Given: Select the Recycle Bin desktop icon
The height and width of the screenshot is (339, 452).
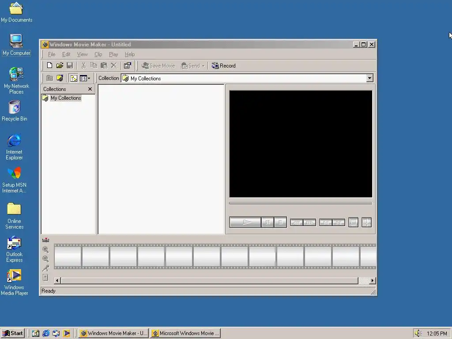Looking at the screenshot, I should 15,111.
